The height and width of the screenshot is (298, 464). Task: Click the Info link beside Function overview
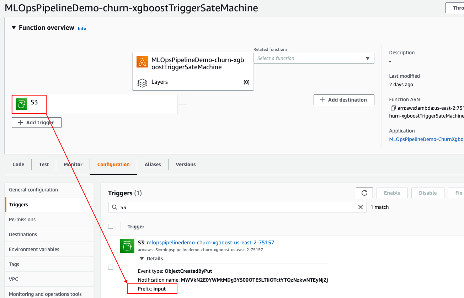tap(82, 28)
